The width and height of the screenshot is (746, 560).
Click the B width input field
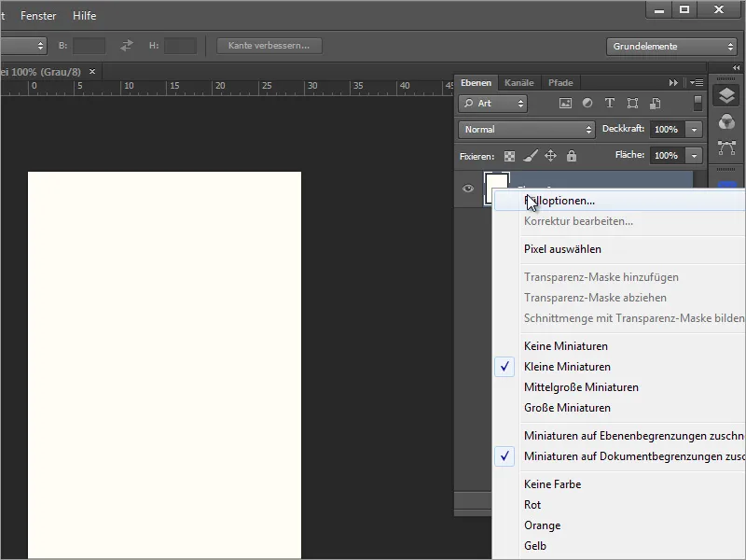[x=89, y=46]
